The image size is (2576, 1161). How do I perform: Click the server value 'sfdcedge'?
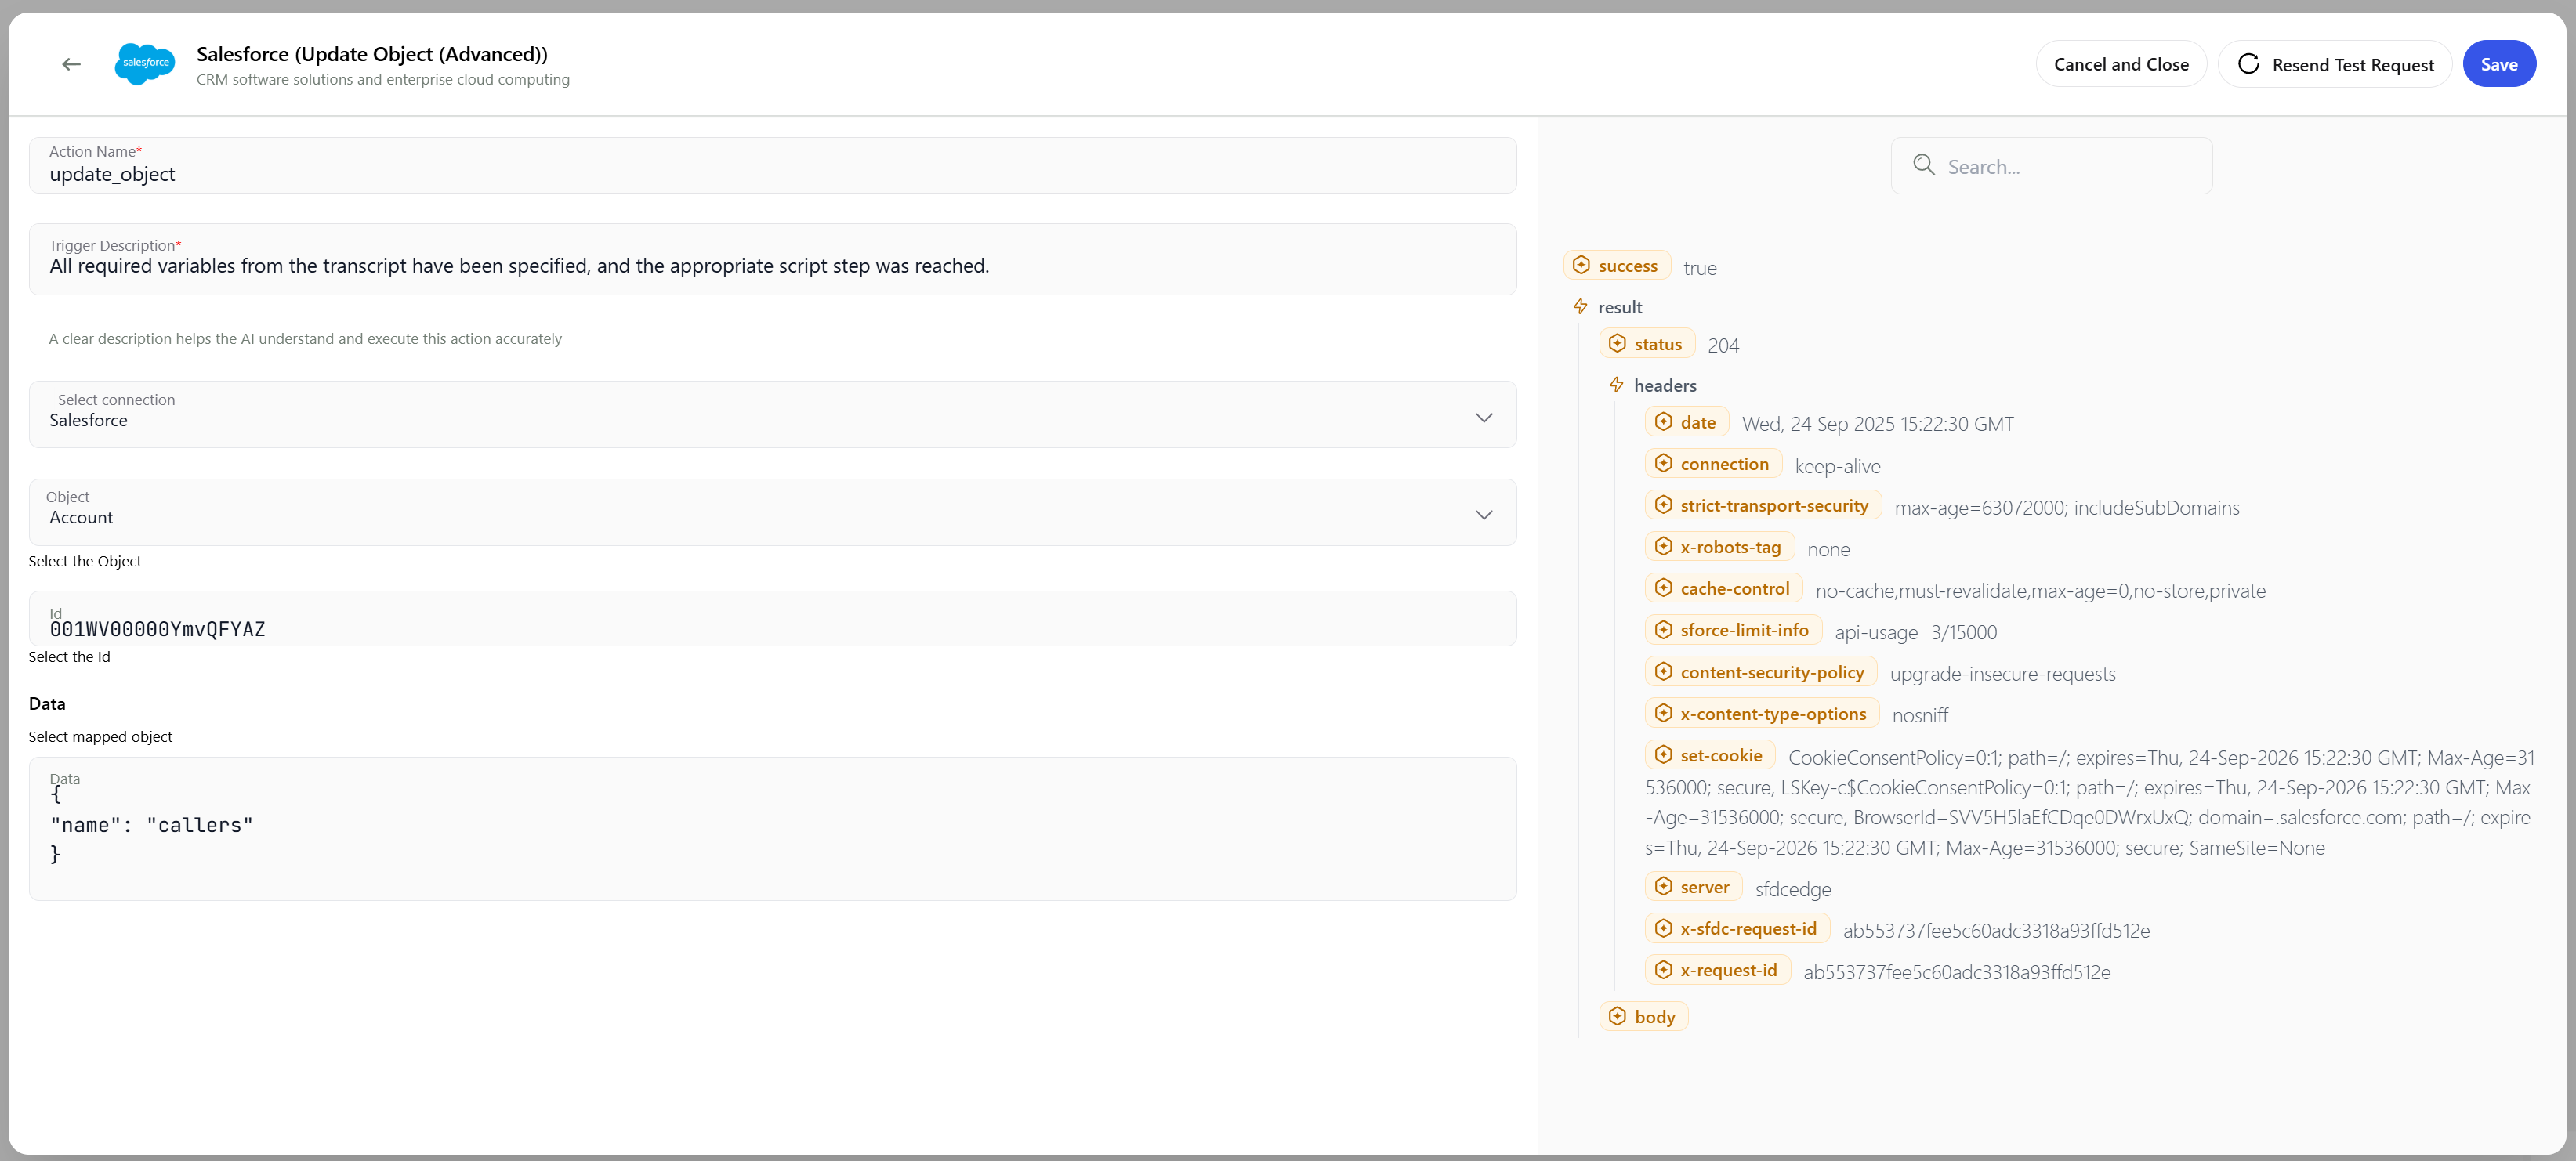coord(1792,889)
